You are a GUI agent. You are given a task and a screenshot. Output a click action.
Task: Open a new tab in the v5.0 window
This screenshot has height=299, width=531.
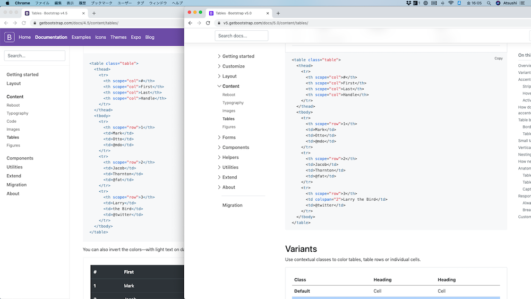[278, 13]
